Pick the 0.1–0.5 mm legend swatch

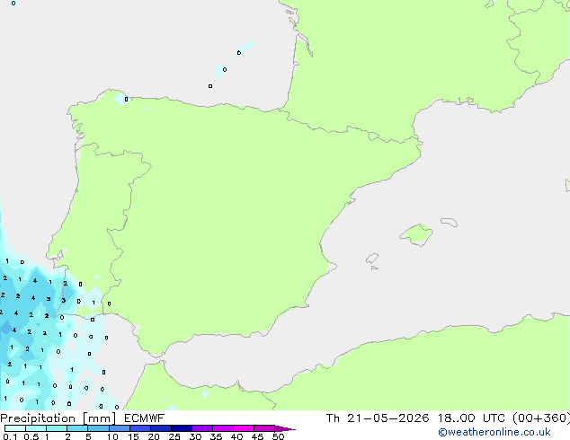(x=15, y=428)
